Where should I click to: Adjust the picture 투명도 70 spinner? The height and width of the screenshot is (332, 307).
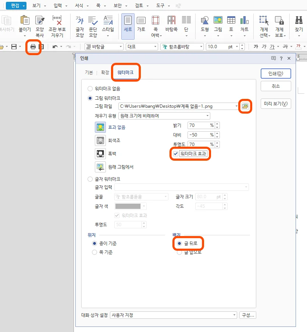(x=217, y=144)
